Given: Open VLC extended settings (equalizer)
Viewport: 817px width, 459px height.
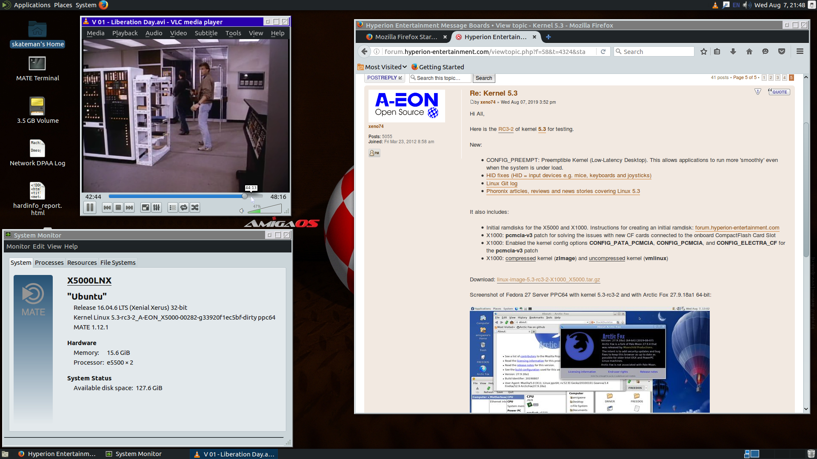Looking at the screenshot, I should click(x=157, y=207).
